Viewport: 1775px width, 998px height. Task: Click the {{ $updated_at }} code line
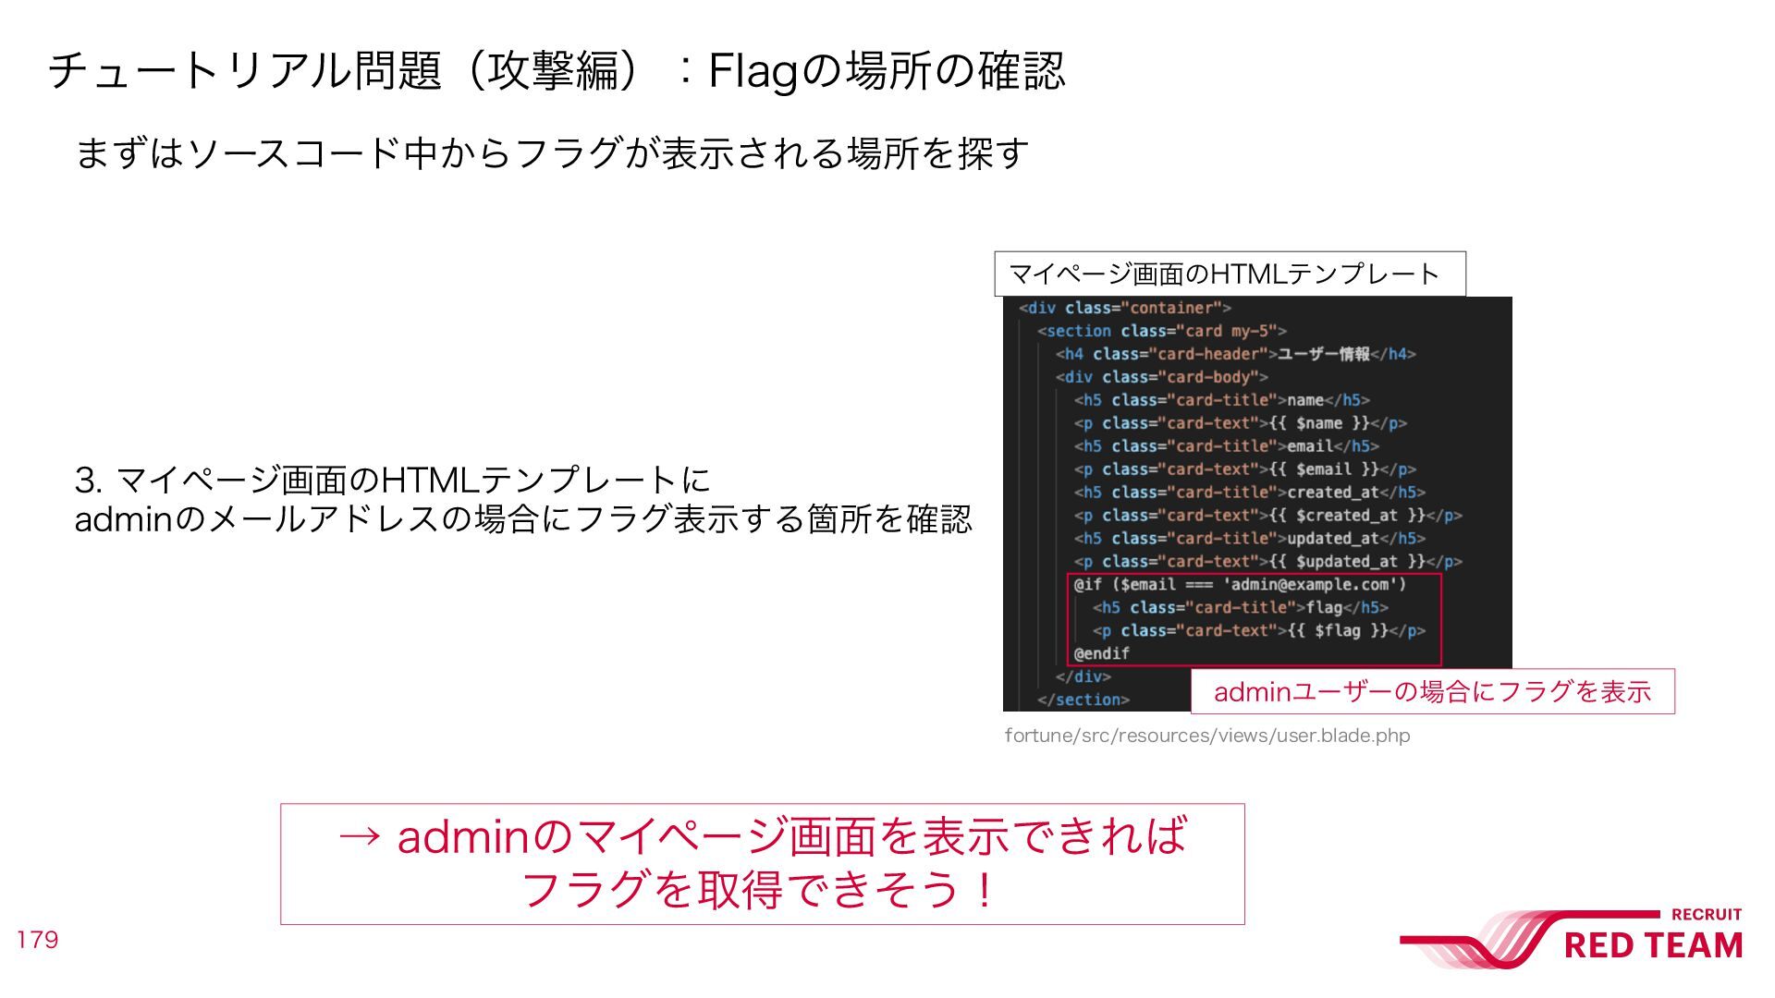[1268, 562]
